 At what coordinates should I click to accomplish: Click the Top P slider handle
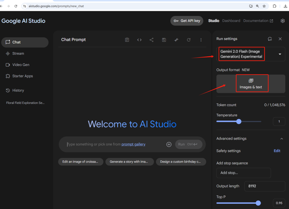258,203
